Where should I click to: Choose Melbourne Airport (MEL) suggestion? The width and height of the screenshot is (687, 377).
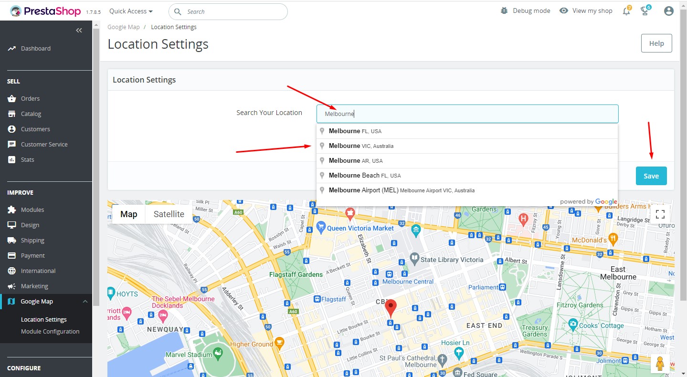tap(467, 190)
